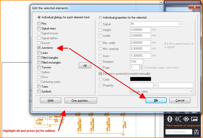Click the Ok button
The width and height of the screenshot is (203, 138).
156,100
